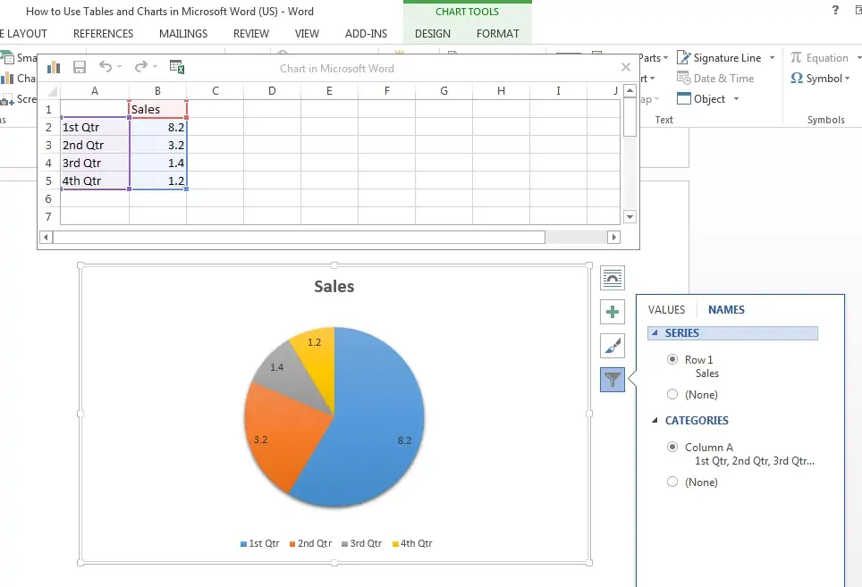Open Layout Options button beside chart
Image resolution: width=862 pixels, height=587 pixels.
[612, 279]
